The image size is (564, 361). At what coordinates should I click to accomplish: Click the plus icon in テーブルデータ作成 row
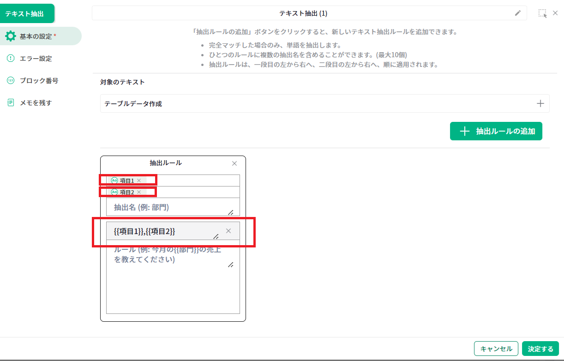coord(540,103)
